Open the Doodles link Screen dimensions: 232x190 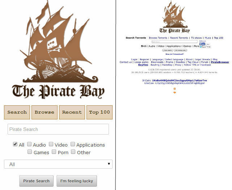(x=180, y=62)
